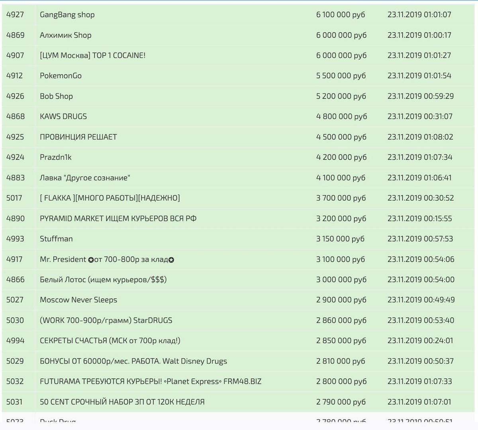Viewport: 478px width, 430px height.
Task: Click timestamp 23.11.2019 00:31:07
Action: 420,116
